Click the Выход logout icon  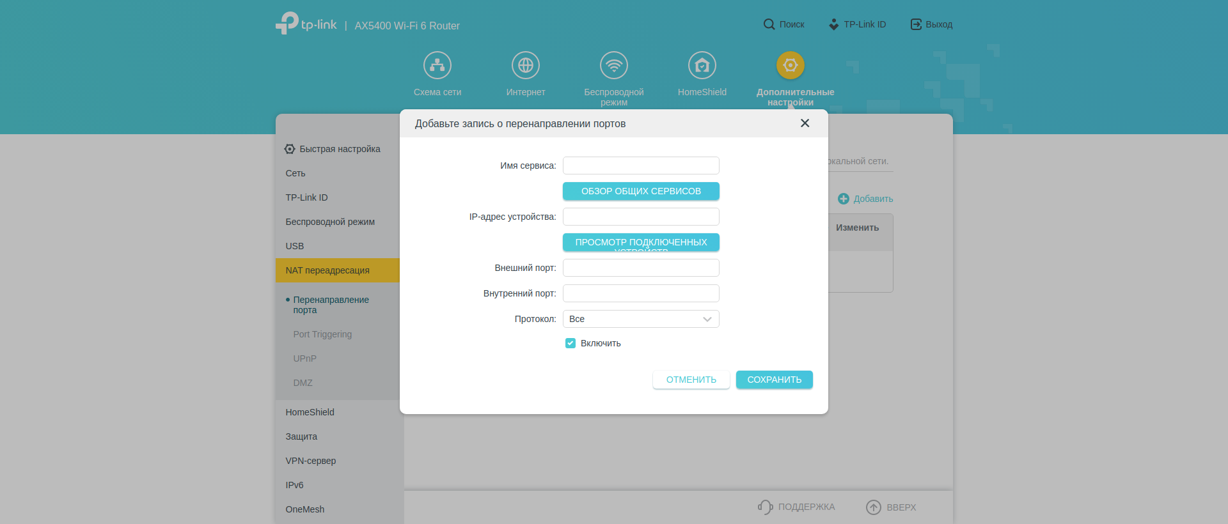tap(916, 24)
